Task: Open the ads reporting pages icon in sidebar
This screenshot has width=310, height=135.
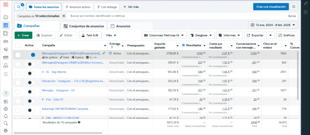Action: coord(6,33)
